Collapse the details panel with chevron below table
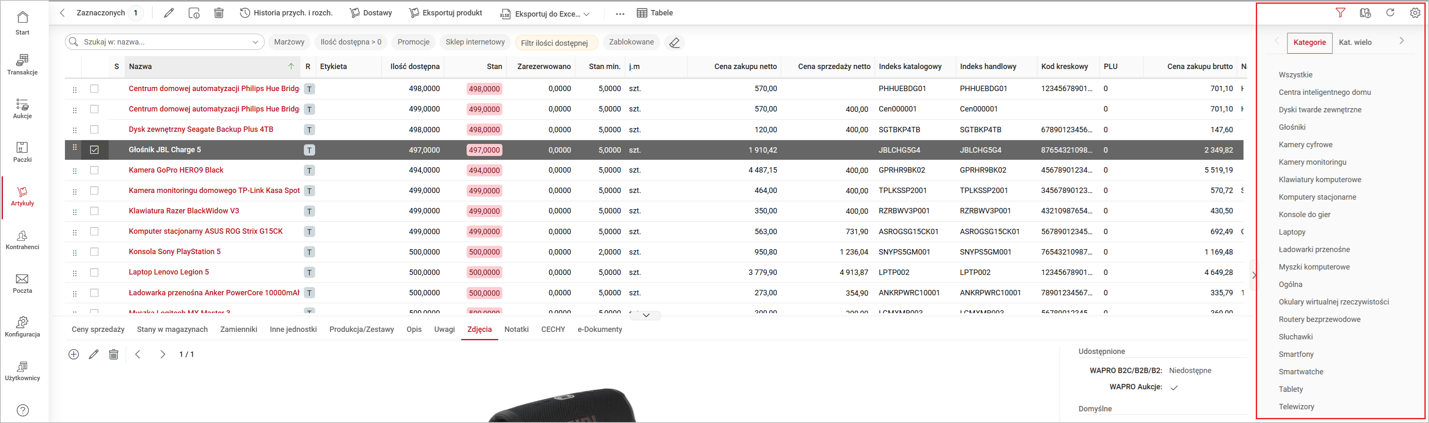Viewport: 1429px width, 423px height. click(646, 315)
